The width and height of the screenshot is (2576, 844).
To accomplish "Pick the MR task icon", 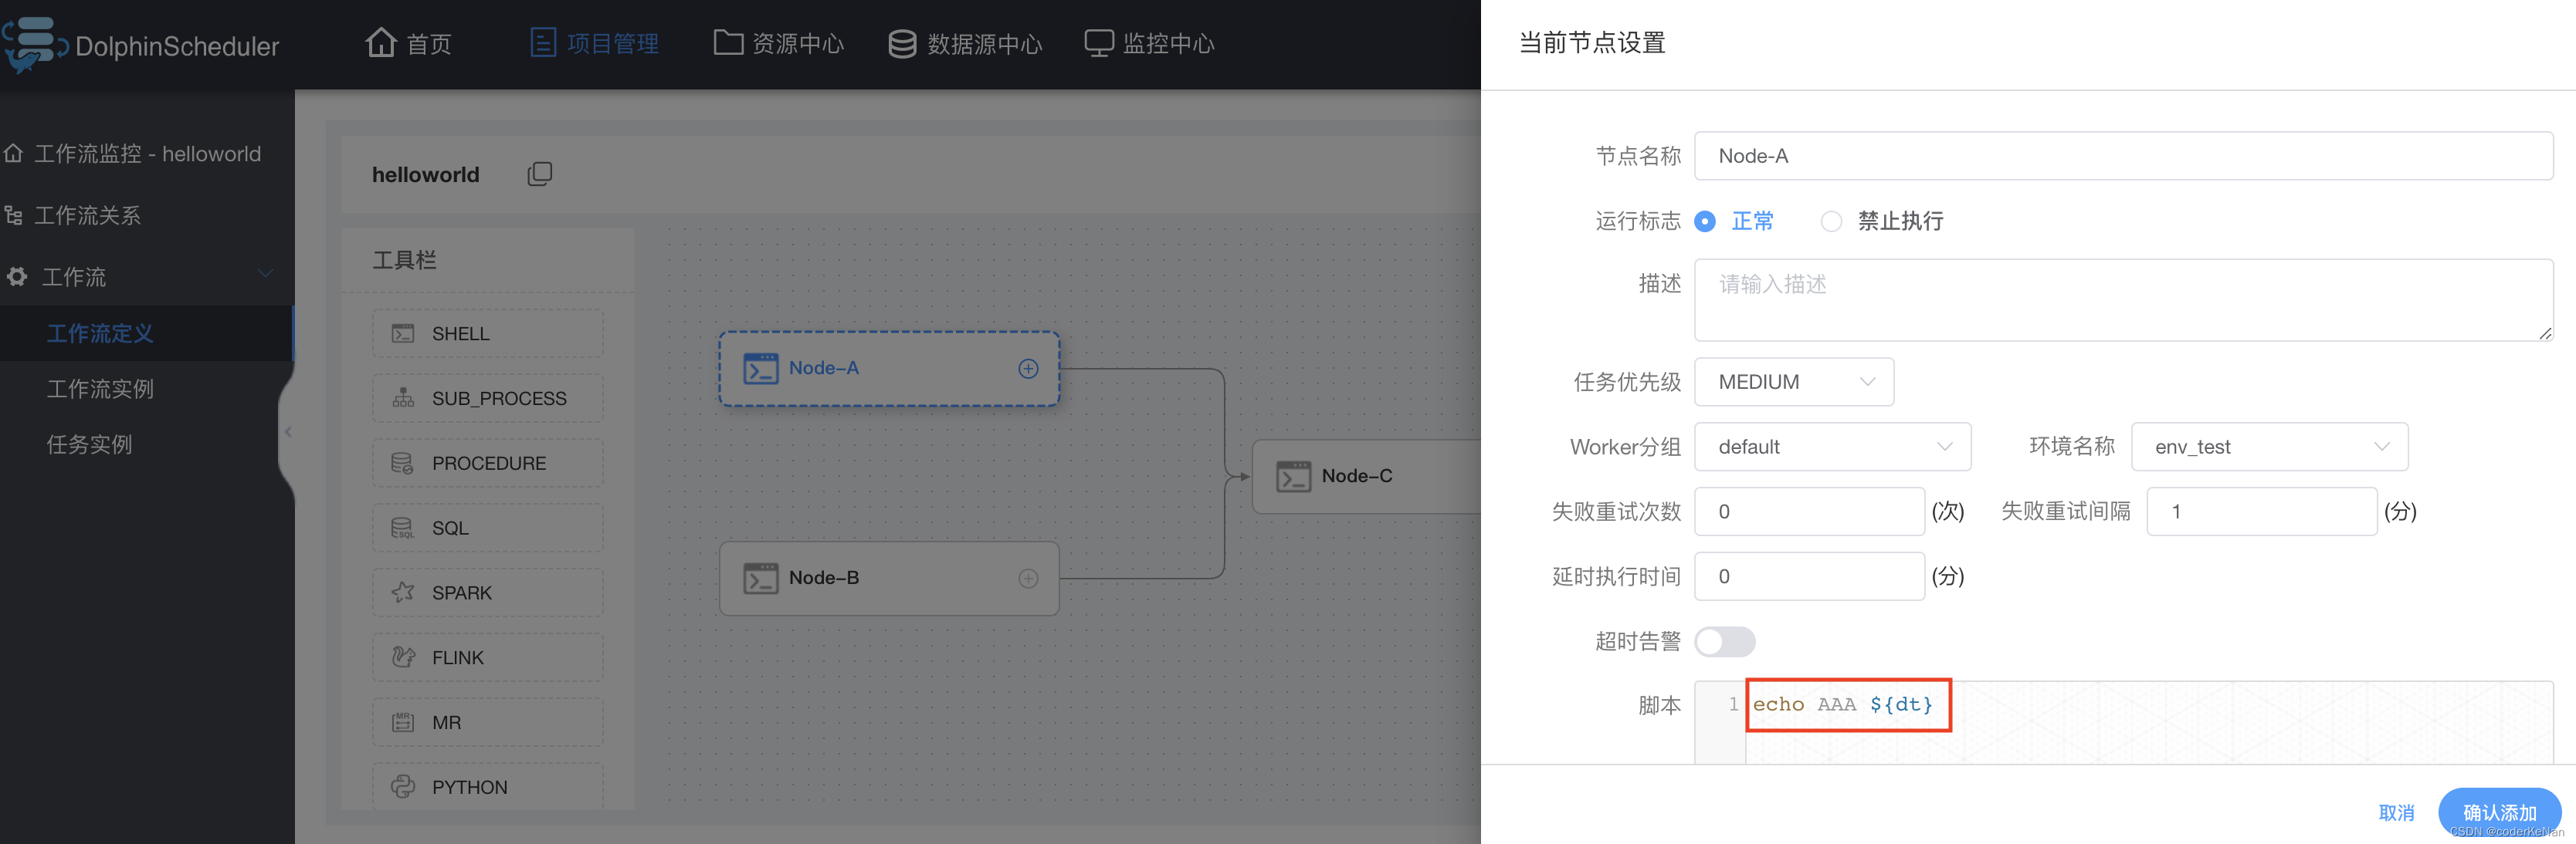I will point(403,722).
